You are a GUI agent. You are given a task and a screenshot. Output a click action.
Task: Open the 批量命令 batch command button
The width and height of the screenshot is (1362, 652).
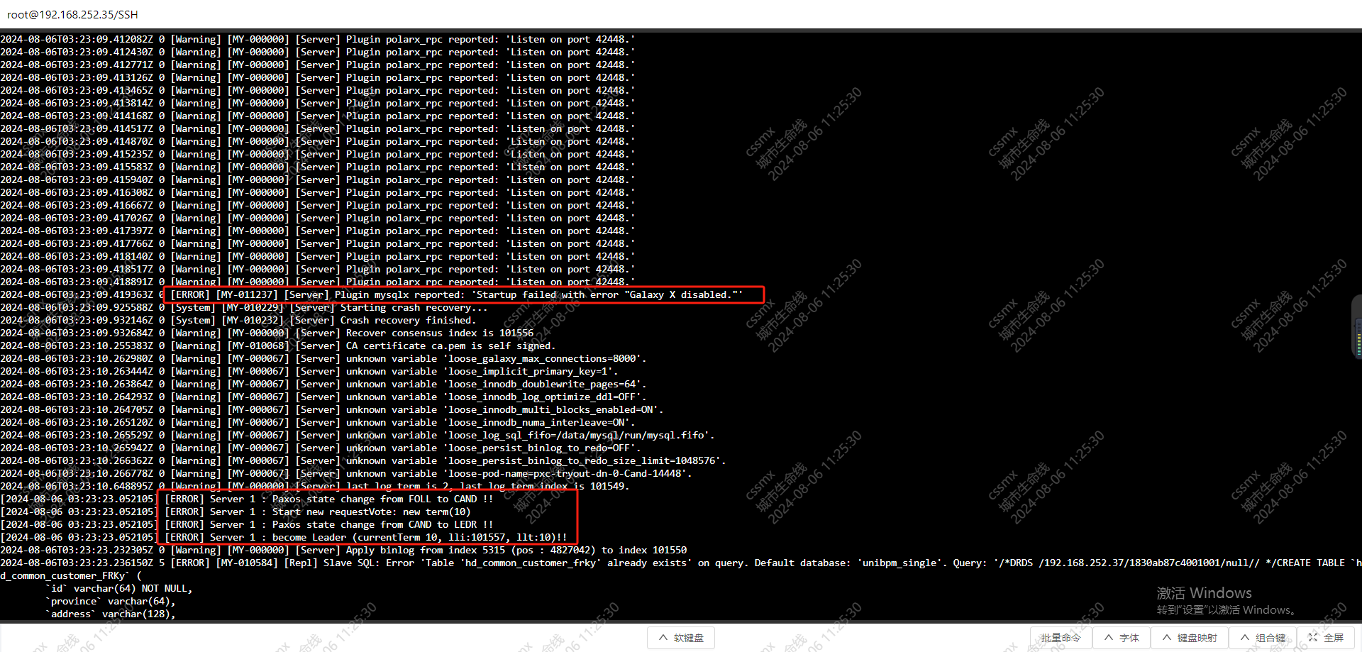point(1061,638)
